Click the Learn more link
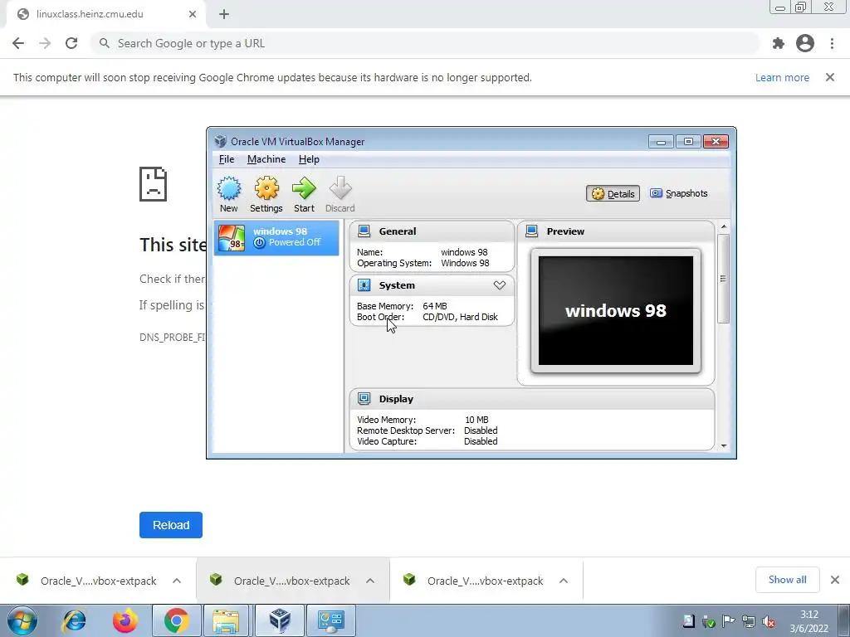 pyautogui.click(x=782, y=77)
